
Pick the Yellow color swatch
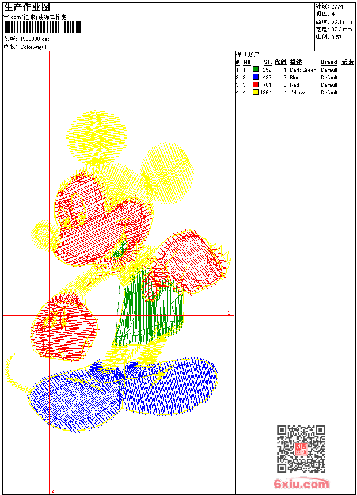[x=256, y=92]
